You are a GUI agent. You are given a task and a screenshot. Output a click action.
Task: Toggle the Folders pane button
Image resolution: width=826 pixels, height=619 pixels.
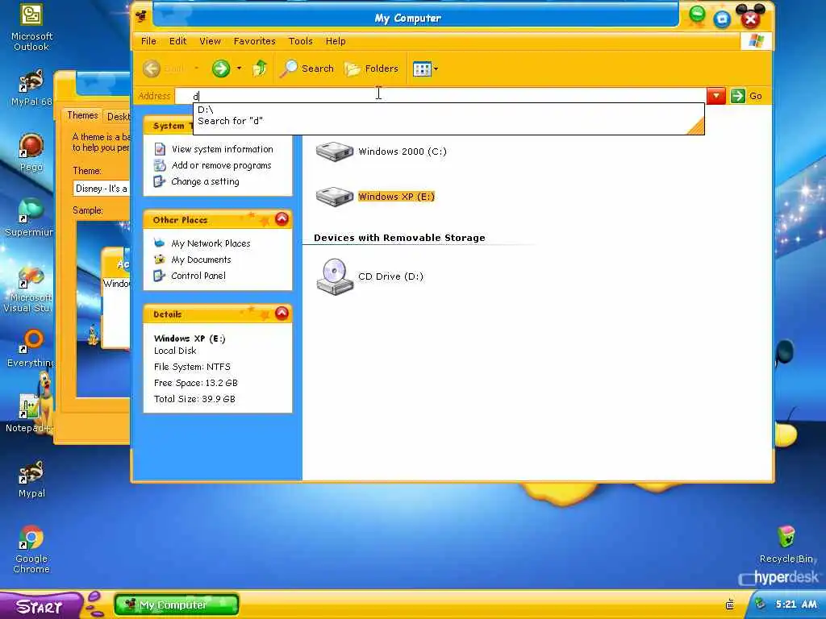[371, 69]
